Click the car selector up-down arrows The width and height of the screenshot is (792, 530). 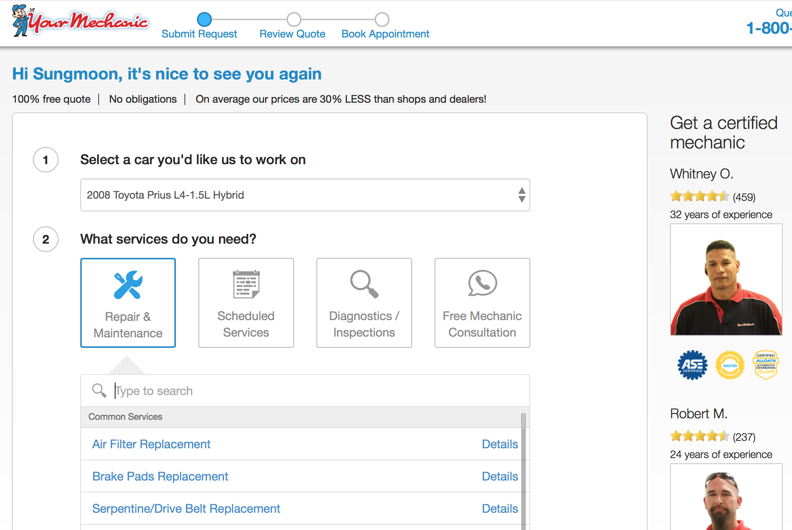(x=522, y=195)
